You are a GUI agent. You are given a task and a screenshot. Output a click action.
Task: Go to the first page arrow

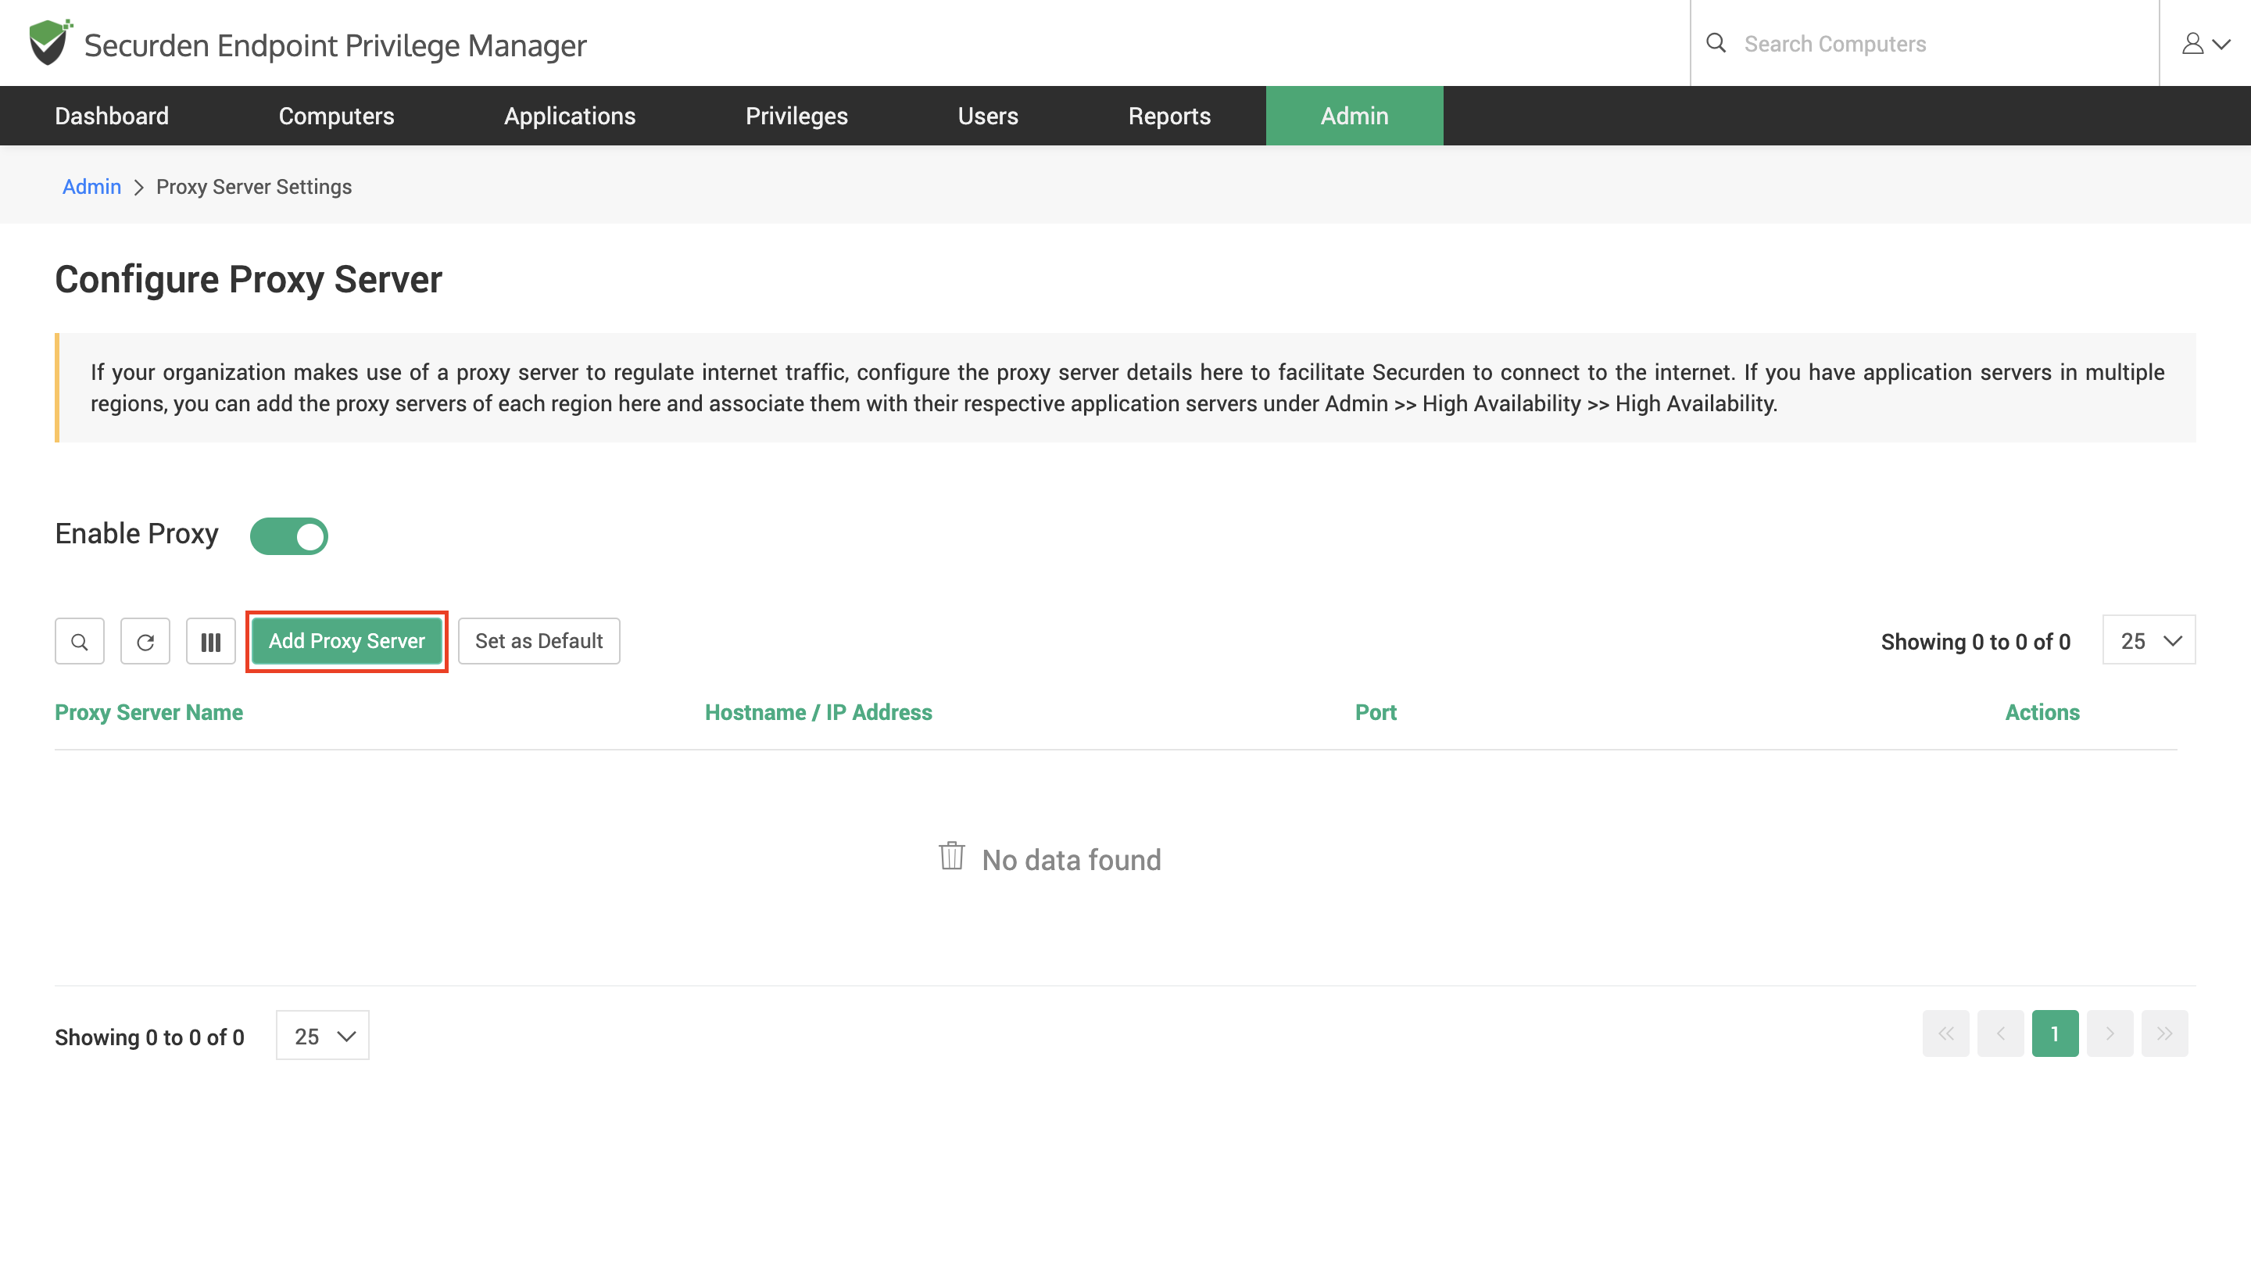coord(1945,1033)
